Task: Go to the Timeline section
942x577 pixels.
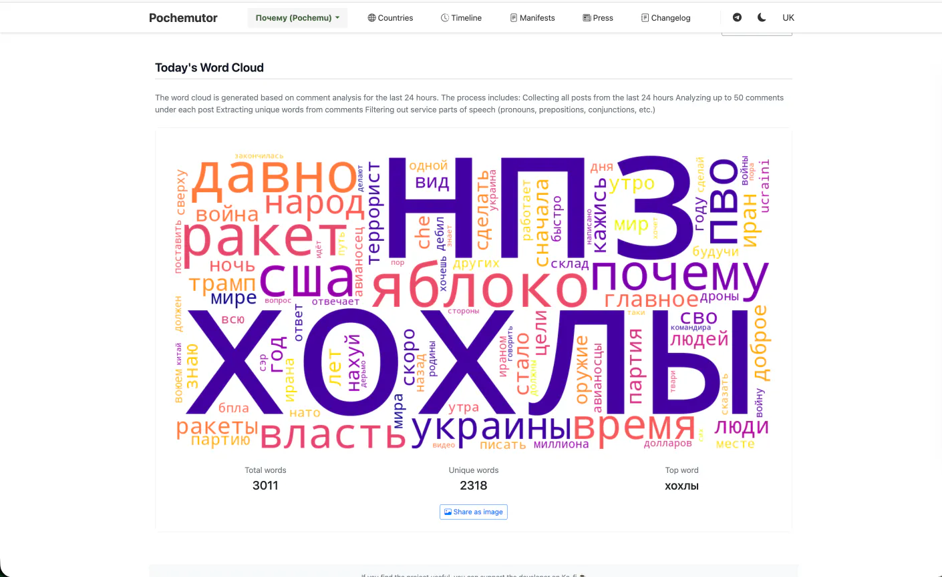Action: (461, 18)
